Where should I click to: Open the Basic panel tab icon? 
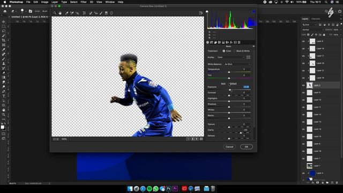207,42
